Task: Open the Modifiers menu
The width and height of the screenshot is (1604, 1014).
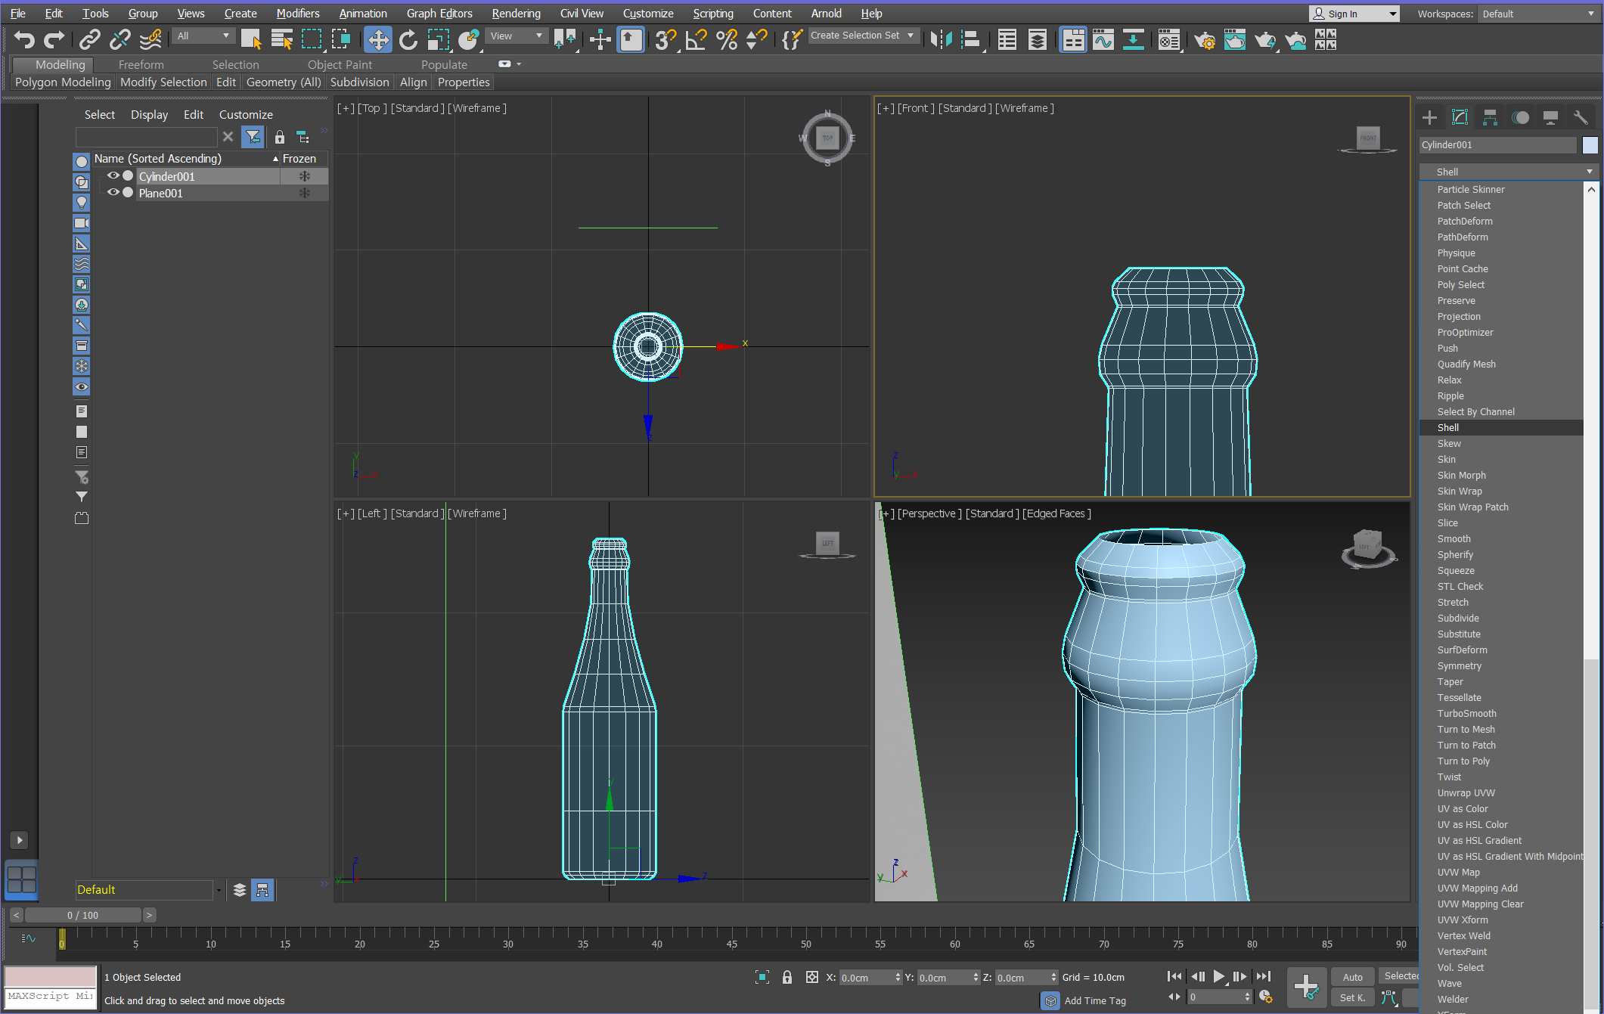Action: tap(297, 14)
